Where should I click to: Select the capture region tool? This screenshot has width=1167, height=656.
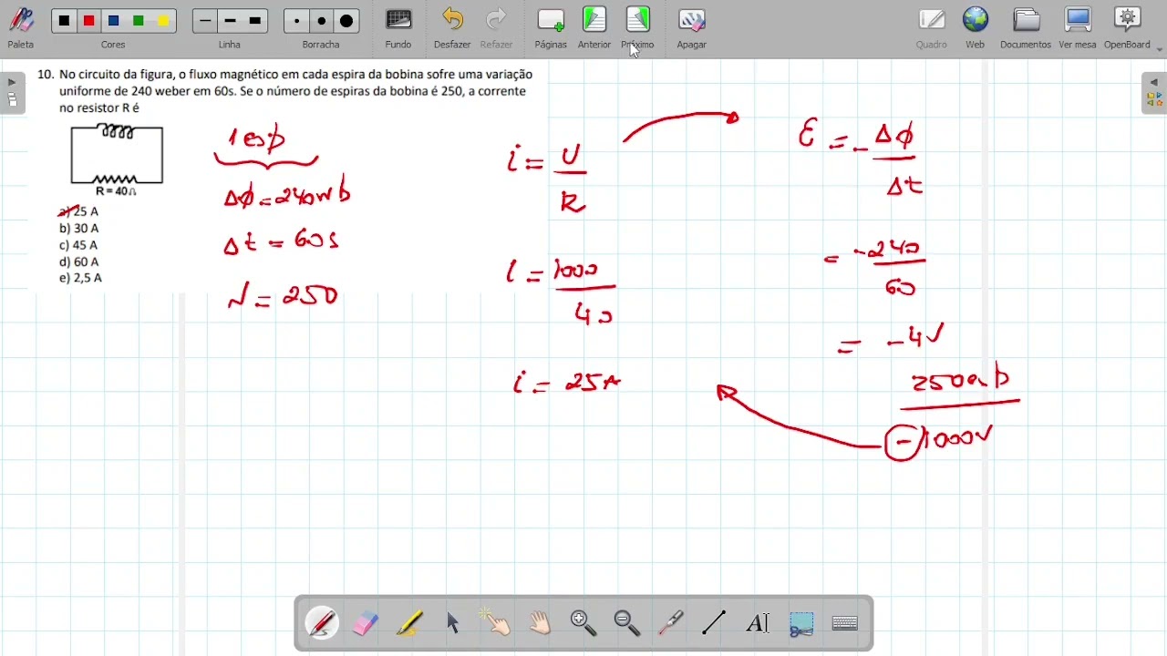point(801,623)
